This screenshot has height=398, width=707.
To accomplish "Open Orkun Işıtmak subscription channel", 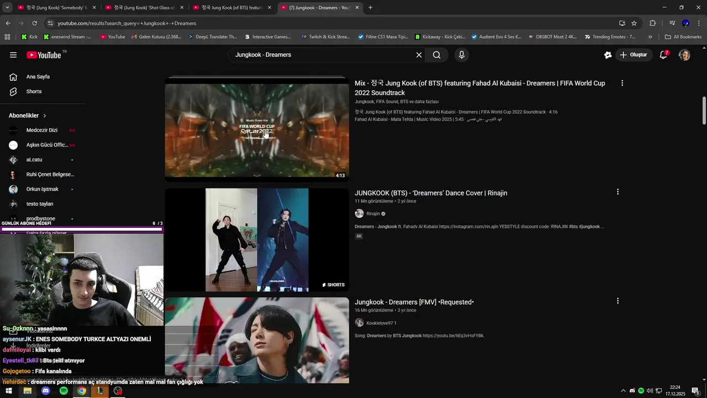I will coord(43,189).
